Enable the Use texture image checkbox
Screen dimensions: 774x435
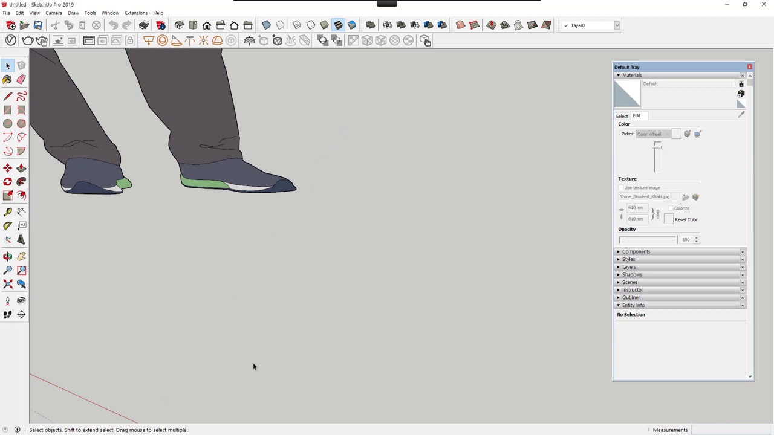[621, 188]
